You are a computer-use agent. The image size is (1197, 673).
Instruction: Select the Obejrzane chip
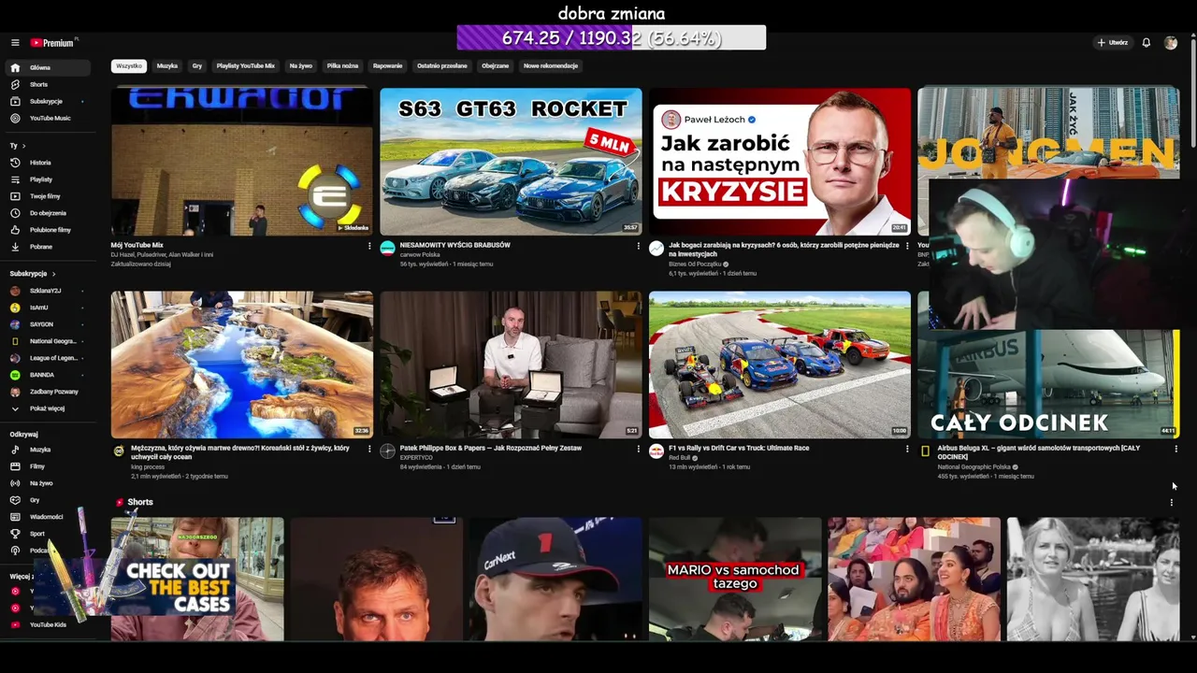496,66
